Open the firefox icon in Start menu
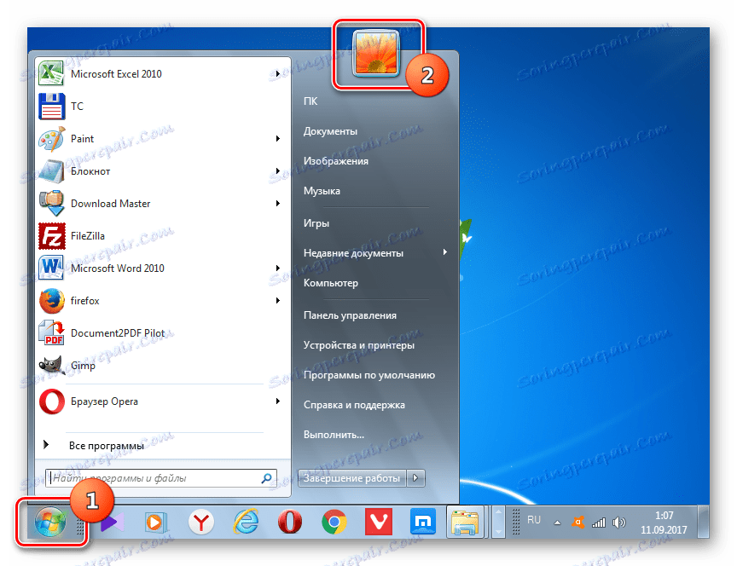Viewport: 737px width, 566px height. click(x=52, y=301)
